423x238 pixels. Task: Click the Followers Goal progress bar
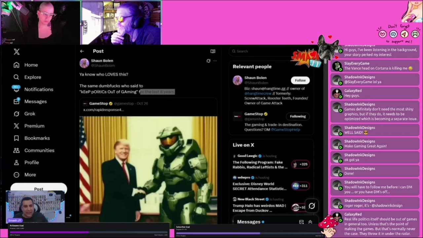(x=89, y=232)
